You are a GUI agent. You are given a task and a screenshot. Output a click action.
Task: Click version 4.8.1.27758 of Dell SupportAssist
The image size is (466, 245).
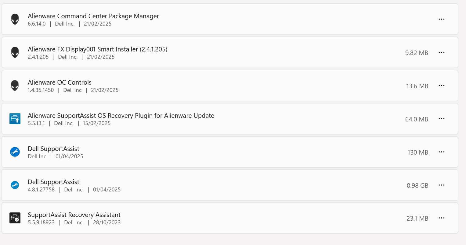(x=41, y=190)
